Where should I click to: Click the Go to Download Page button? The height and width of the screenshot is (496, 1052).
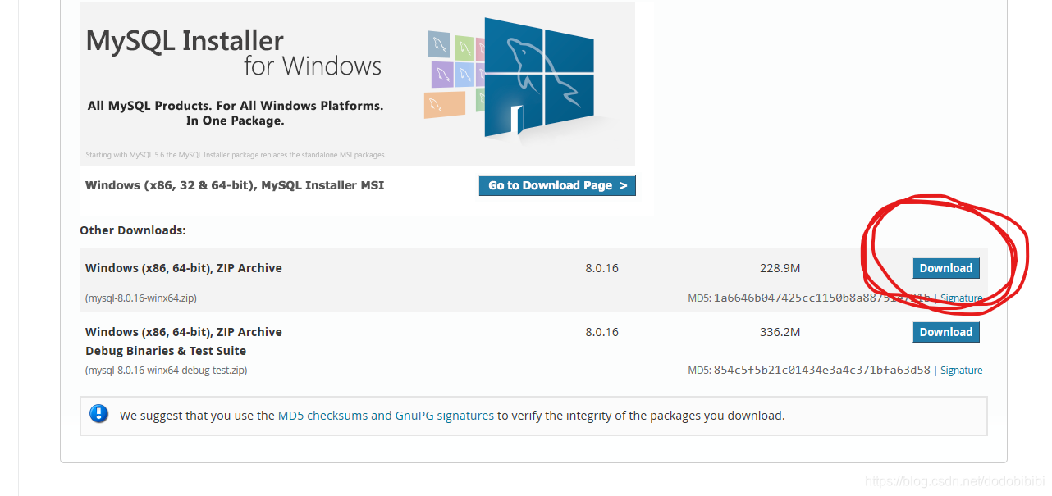(557, 185)
